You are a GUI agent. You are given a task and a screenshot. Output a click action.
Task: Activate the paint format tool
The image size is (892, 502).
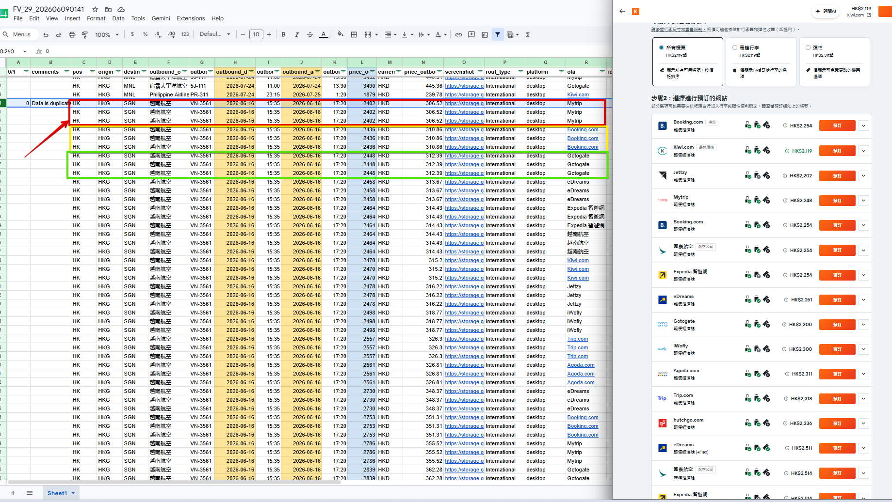coord(85,35)
